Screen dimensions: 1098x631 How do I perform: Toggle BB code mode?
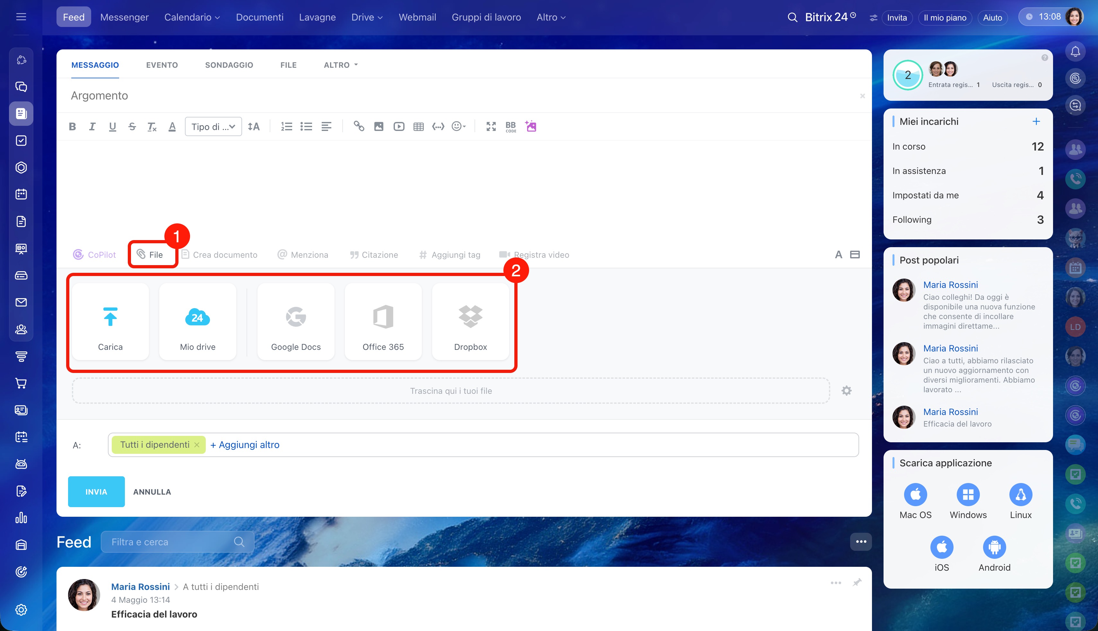[x=511, y=126]
